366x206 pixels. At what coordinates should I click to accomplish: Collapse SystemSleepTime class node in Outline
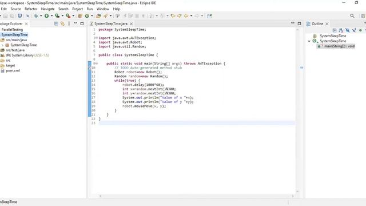pos(309,41)
